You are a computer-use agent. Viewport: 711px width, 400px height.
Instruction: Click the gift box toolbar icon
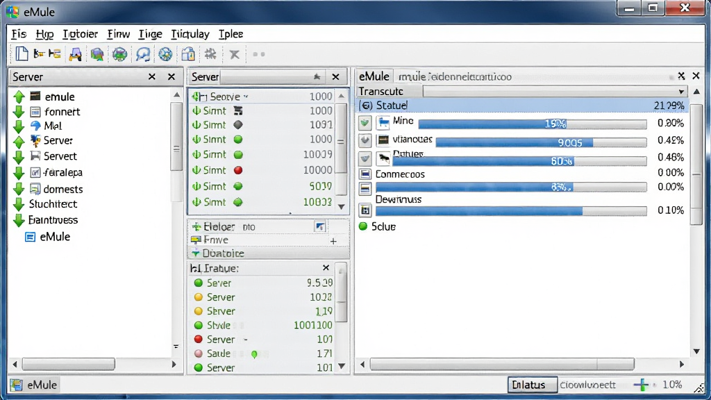coord(188,54)
